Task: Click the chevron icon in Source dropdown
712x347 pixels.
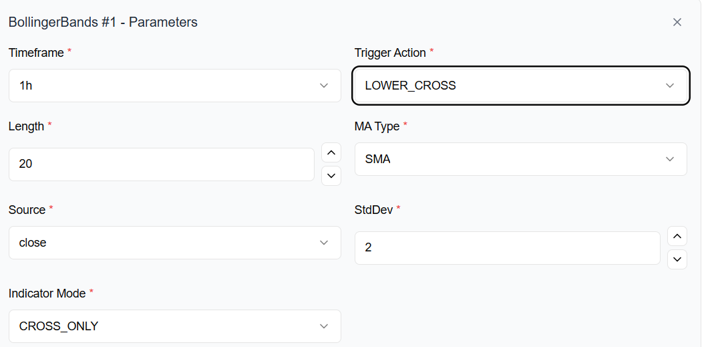Action: 324,243
